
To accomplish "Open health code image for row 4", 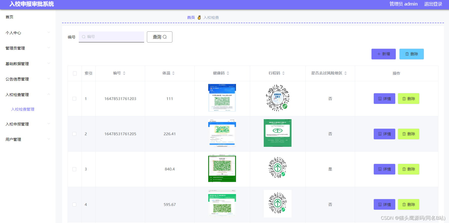I will tap(222, 204).
